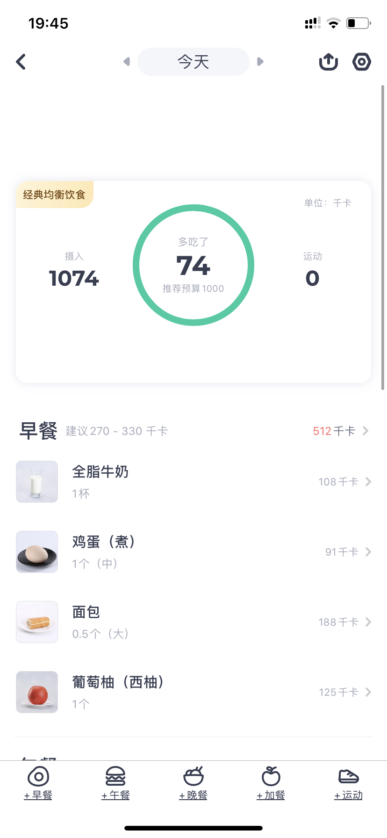The width and height of the screenshot is (387, 838).
Task: Go to previous day arrow
Action: (x=126, y=62)
